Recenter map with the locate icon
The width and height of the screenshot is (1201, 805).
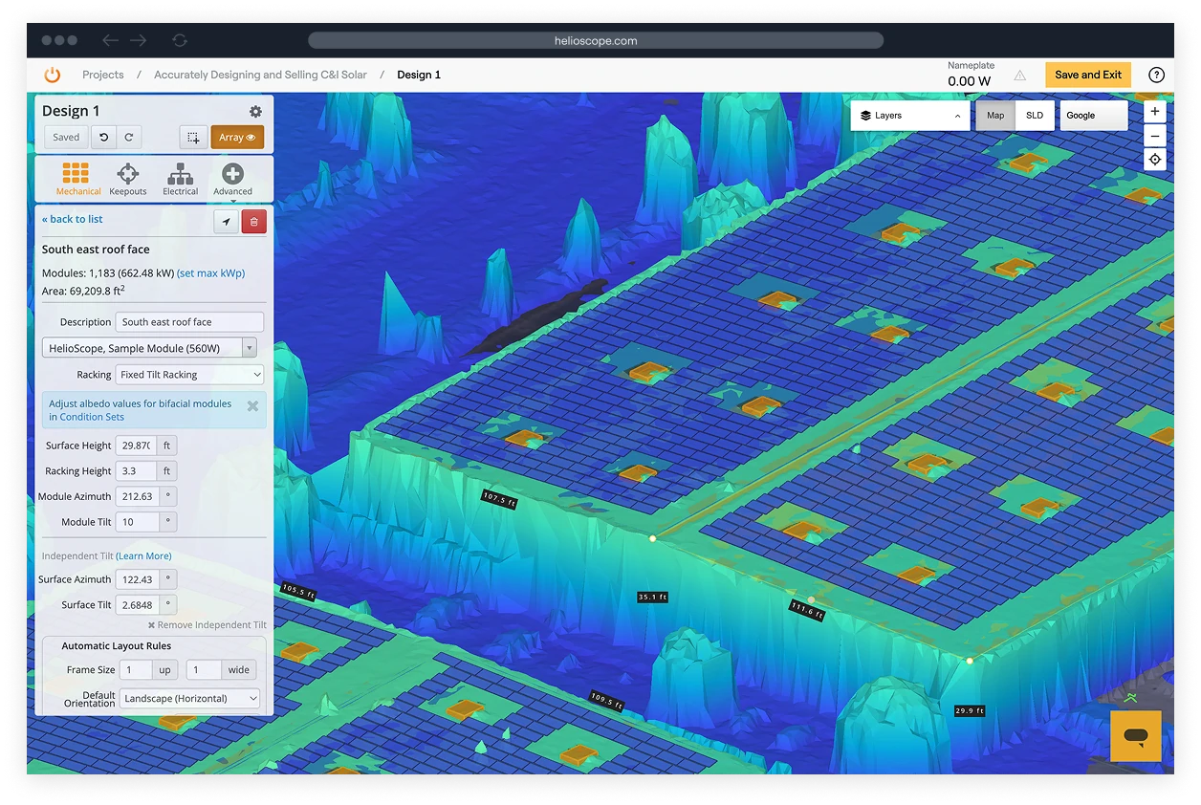[x=1155, y=160]
